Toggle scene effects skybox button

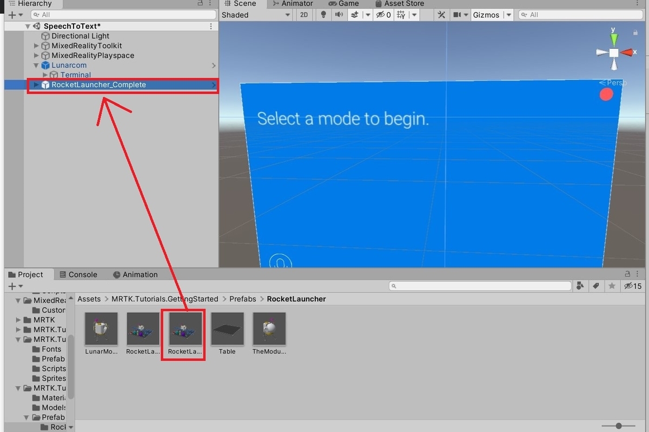tap(355, 15)
